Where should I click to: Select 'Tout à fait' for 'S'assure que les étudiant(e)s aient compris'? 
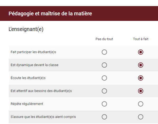tap(141, 117)
